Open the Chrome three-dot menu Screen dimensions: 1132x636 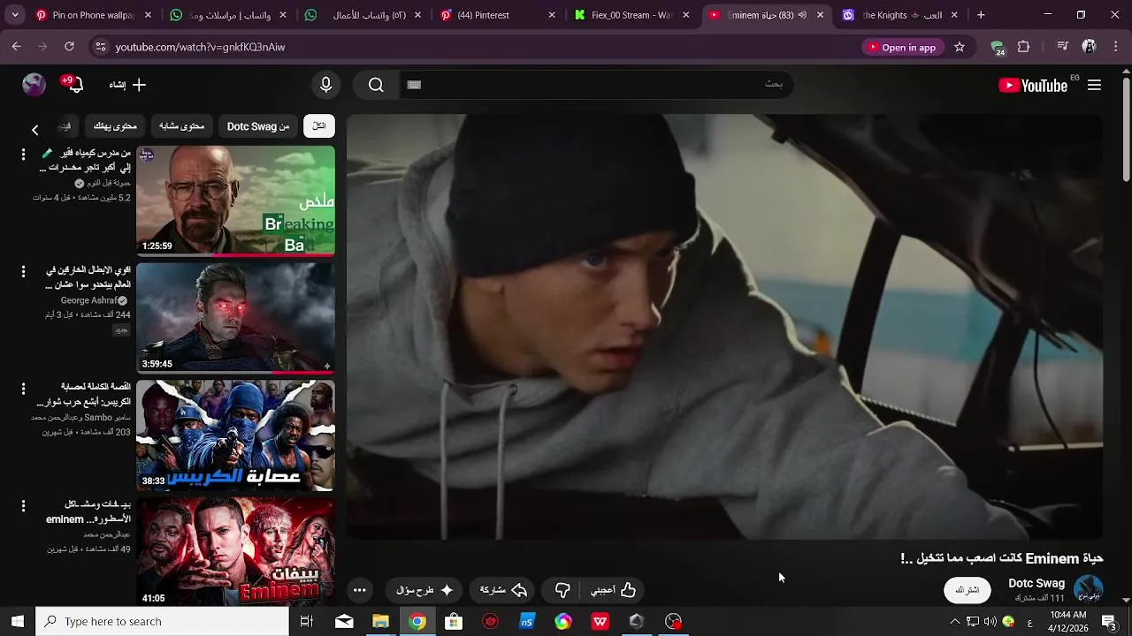point(1114,47)
